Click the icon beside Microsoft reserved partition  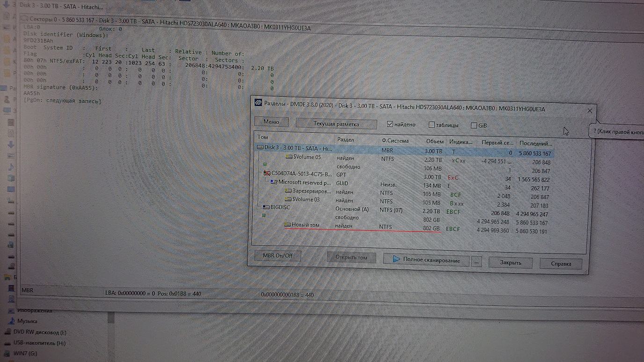coord(274,182)
